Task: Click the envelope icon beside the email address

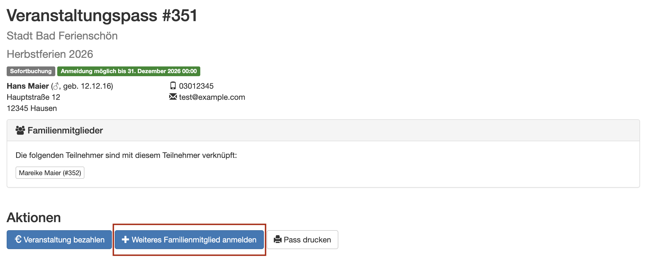Action: 173,97
